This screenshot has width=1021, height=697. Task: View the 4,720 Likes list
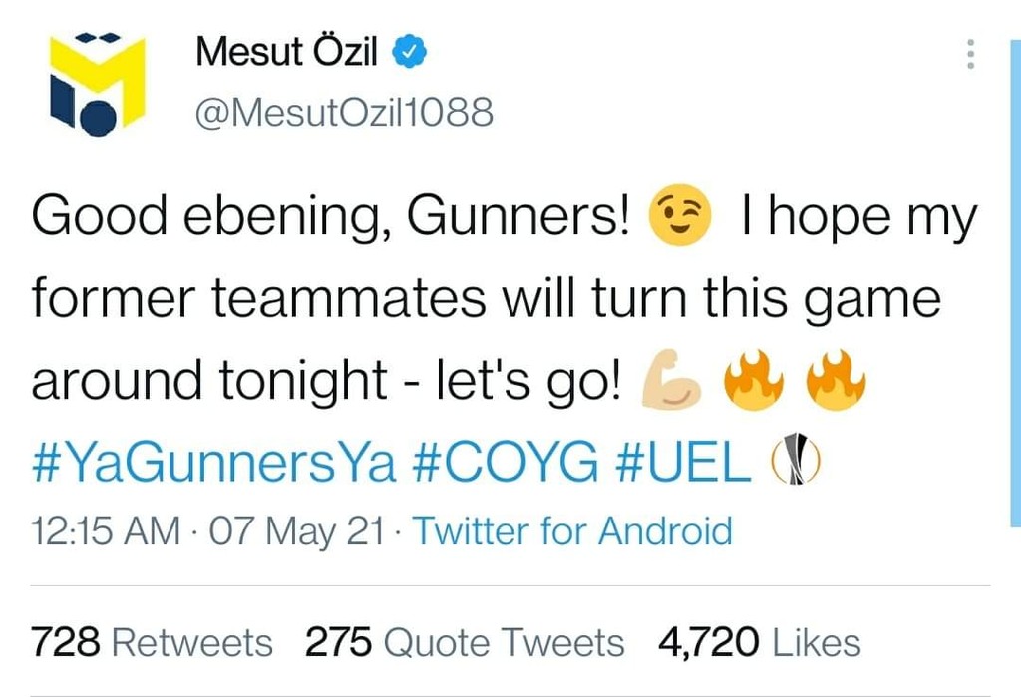click(x=759, y=642)
